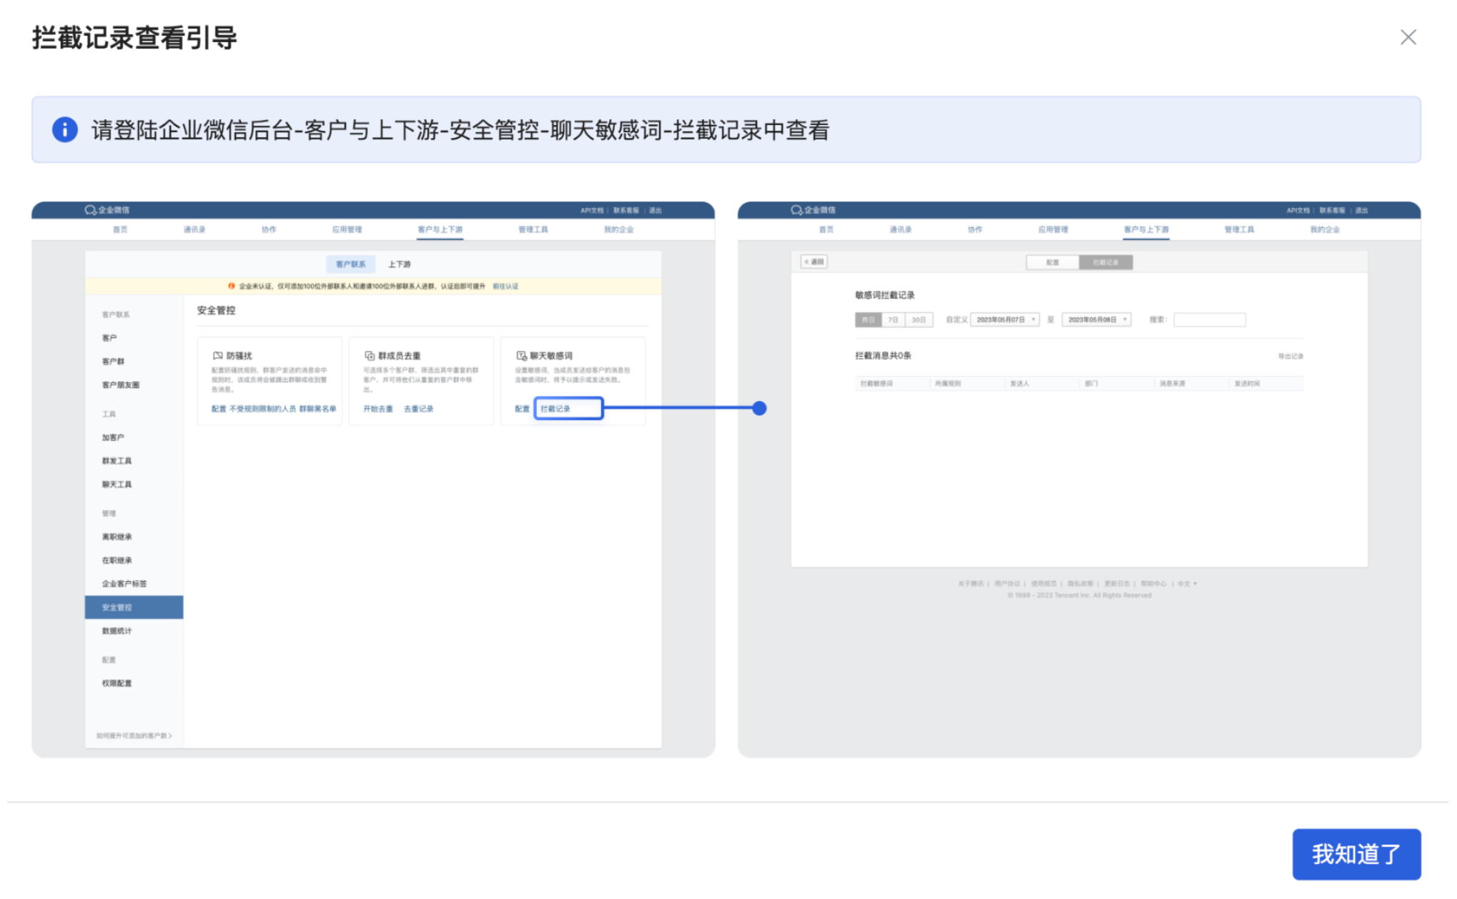Click 防骚扰 card icon in left screenshot

[x=217, y=355]
